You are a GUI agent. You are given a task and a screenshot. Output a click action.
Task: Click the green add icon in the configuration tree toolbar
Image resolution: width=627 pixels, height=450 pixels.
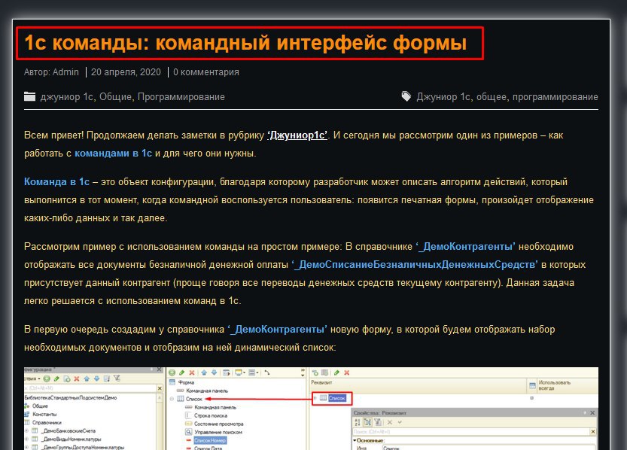(47, 379)
